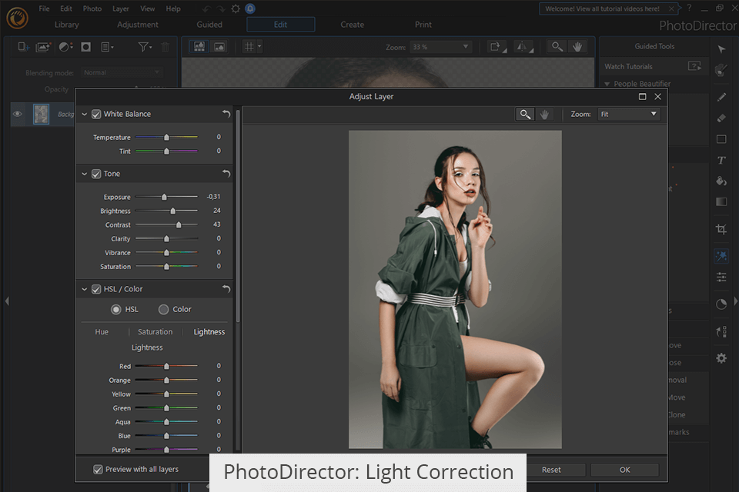Click the zoom magnifier in Adjust Layer
This screenshot has width=739, height=492.
525,114
